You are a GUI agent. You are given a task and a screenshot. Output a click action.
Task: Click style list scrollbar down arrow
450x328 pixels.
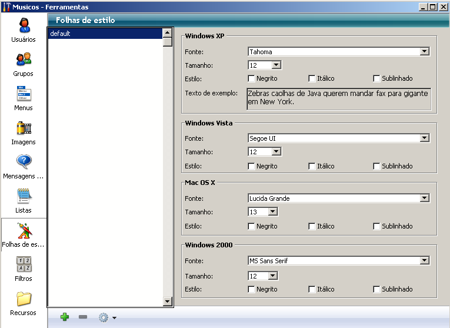(168, 302)
